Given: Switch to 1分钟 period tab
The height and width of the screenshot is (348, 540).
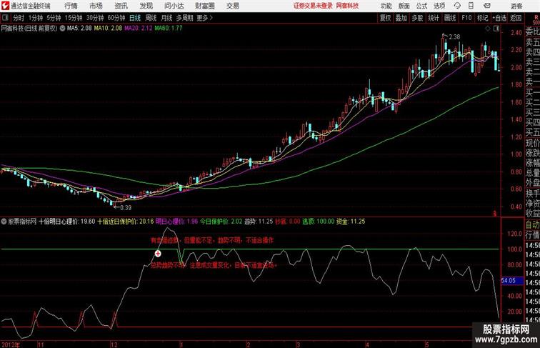Looking at the screenshot, I should click(x=36, y=18).
